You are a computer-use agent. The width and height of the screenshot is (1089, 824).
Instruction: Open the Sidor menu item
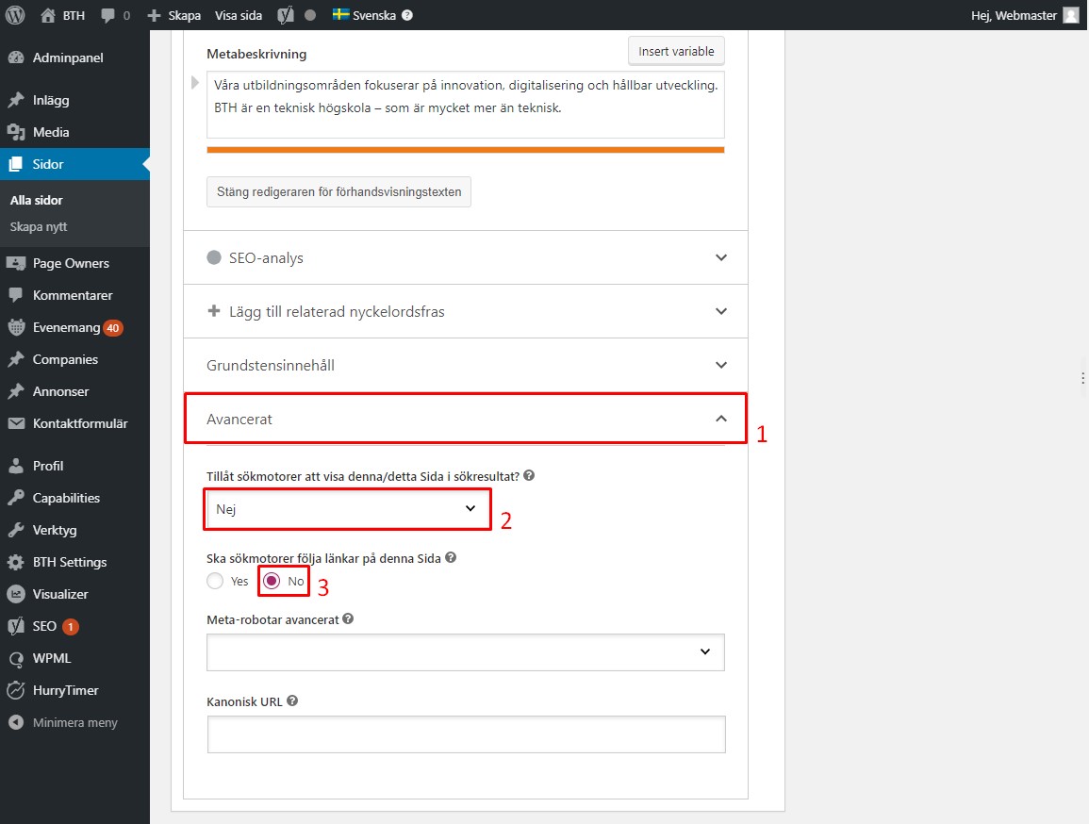point(75,164)
